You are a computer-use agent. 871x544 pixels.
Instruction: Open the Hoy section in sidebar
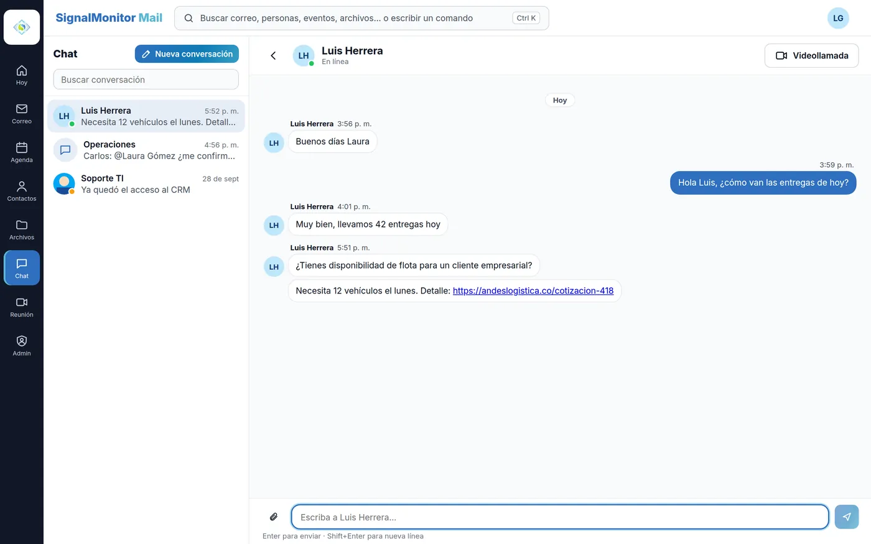[x=22, y=75]
